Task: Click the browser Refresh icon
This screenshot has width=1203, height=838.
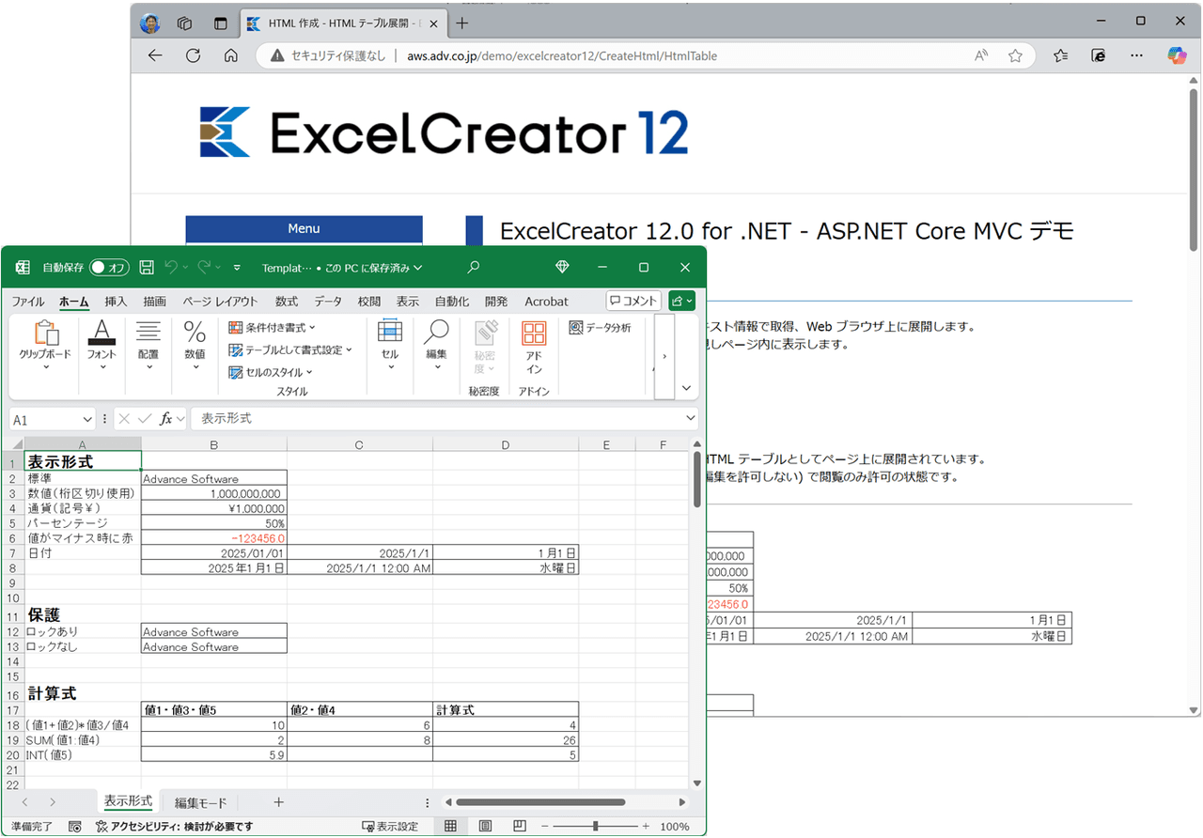Action: tap(194, 55)
